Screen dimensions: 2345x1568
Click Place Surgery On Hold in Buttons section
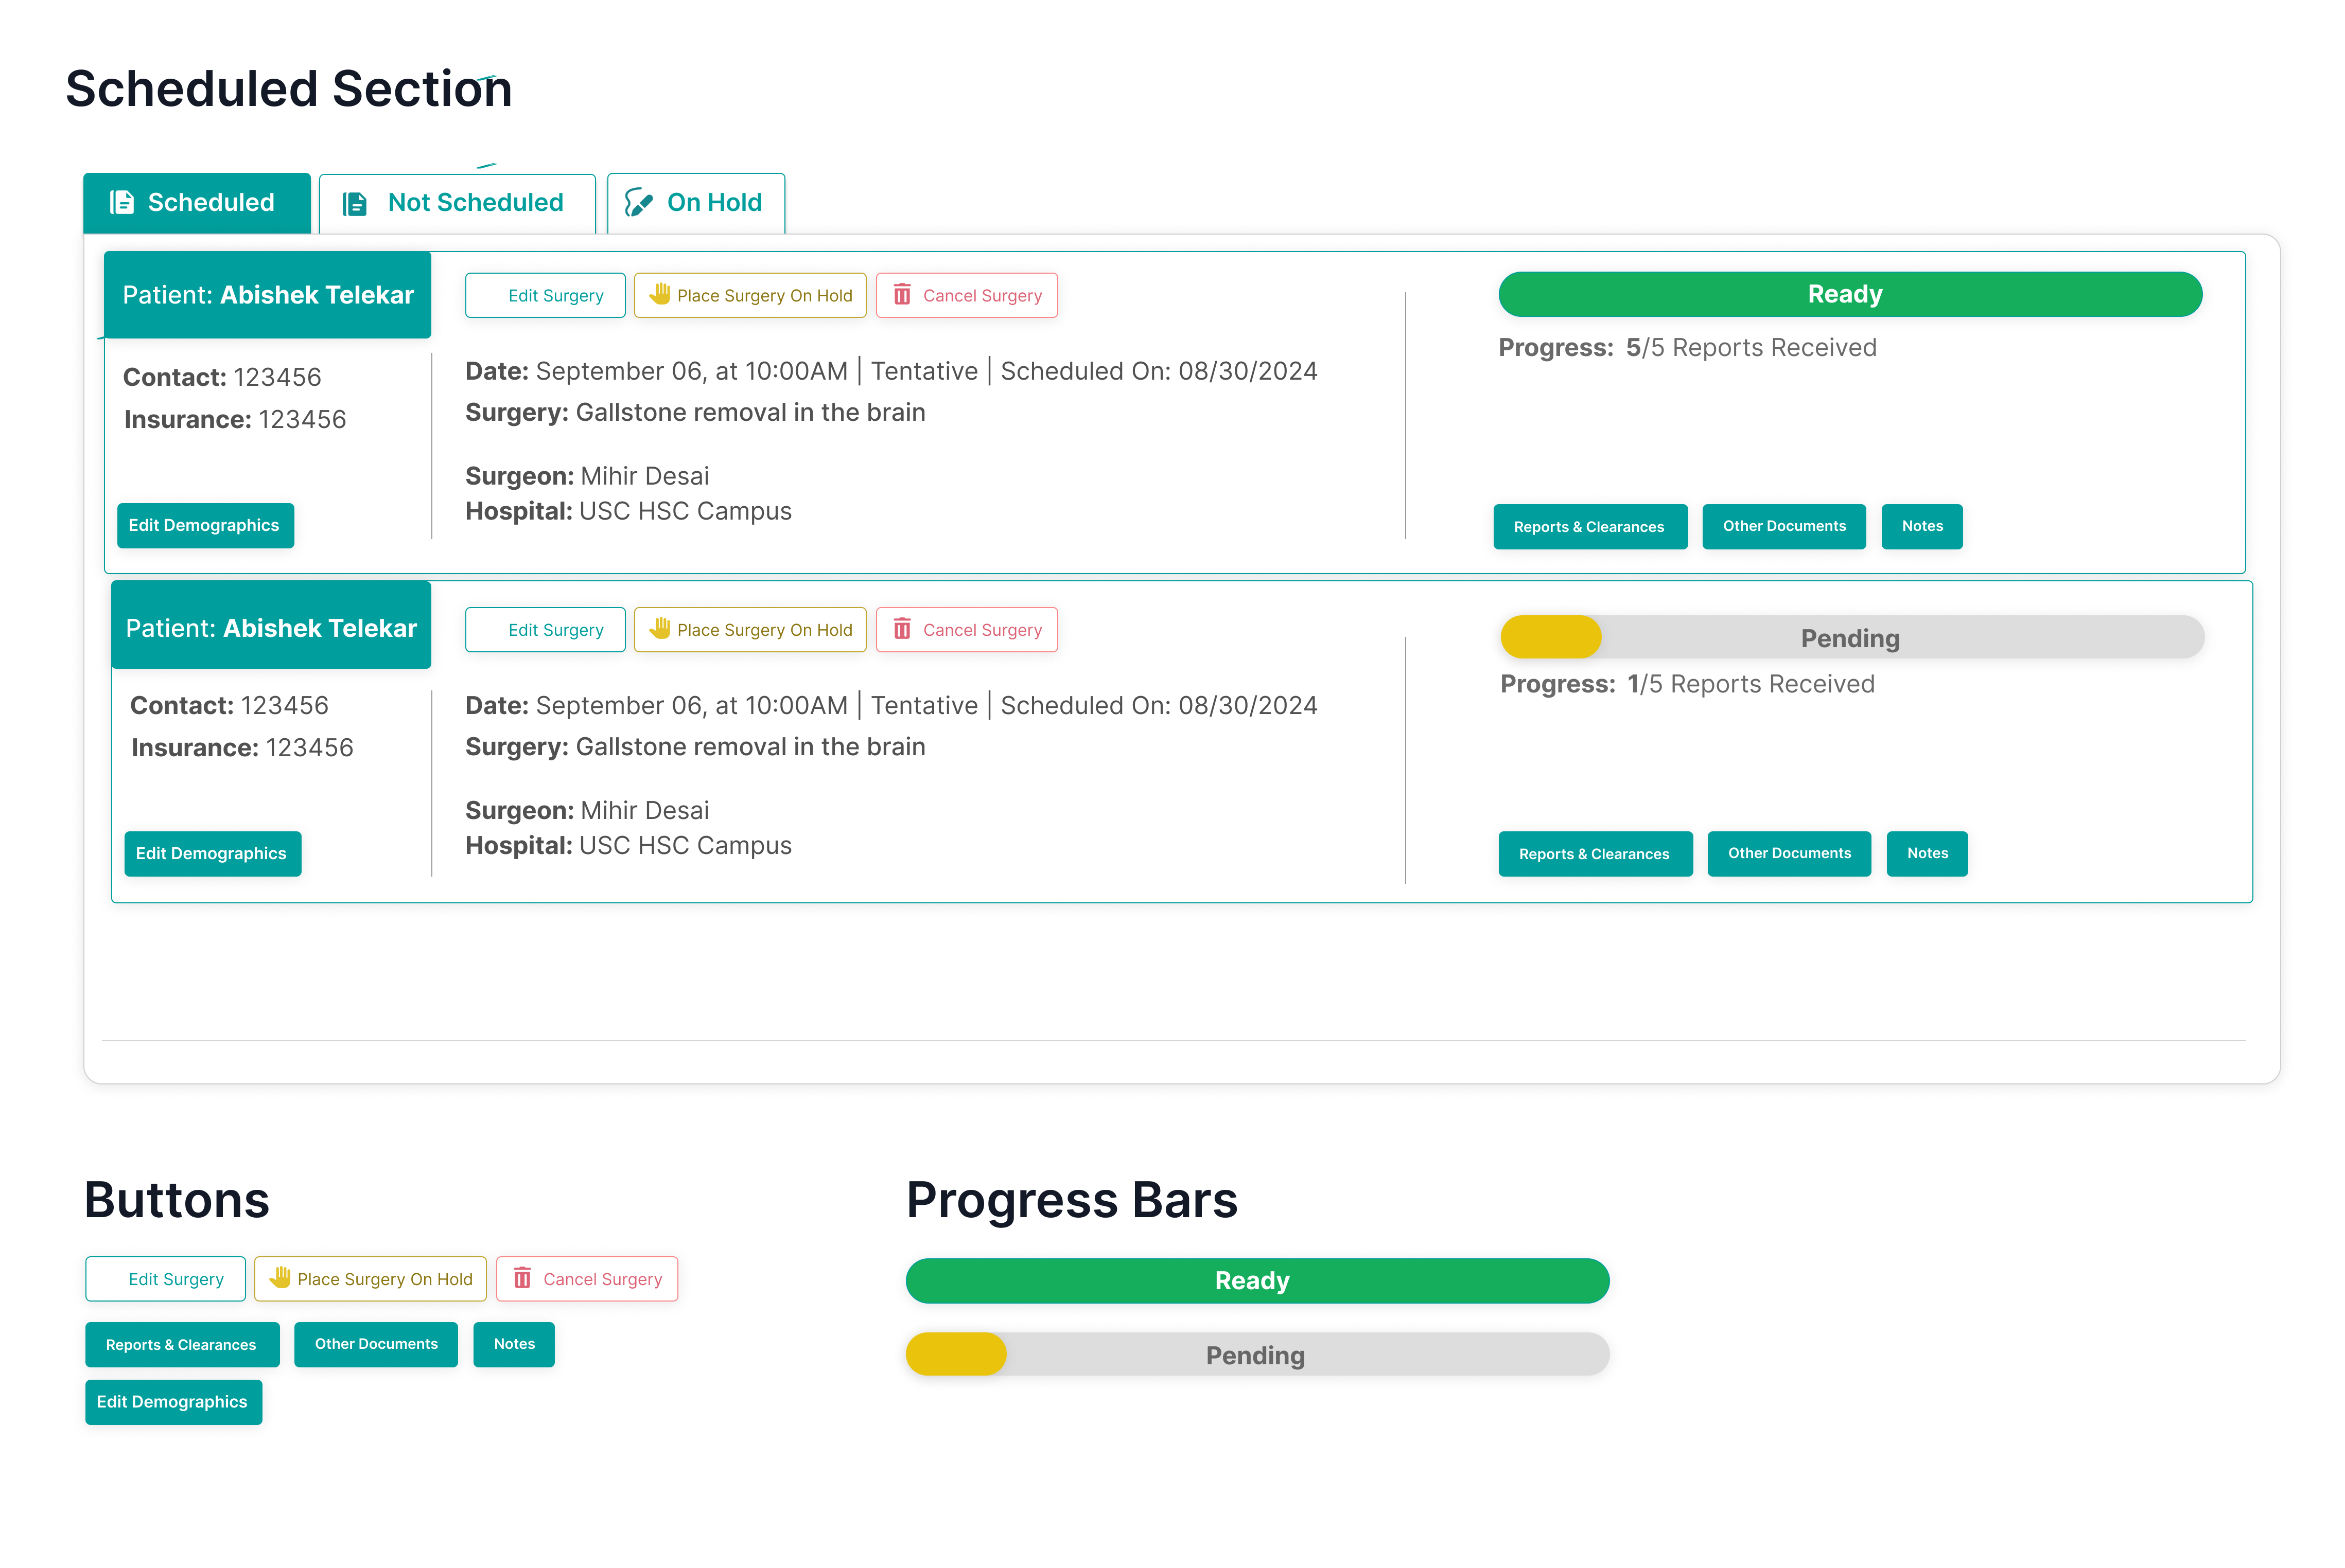pyautogui.click(x=370, y=1279)
